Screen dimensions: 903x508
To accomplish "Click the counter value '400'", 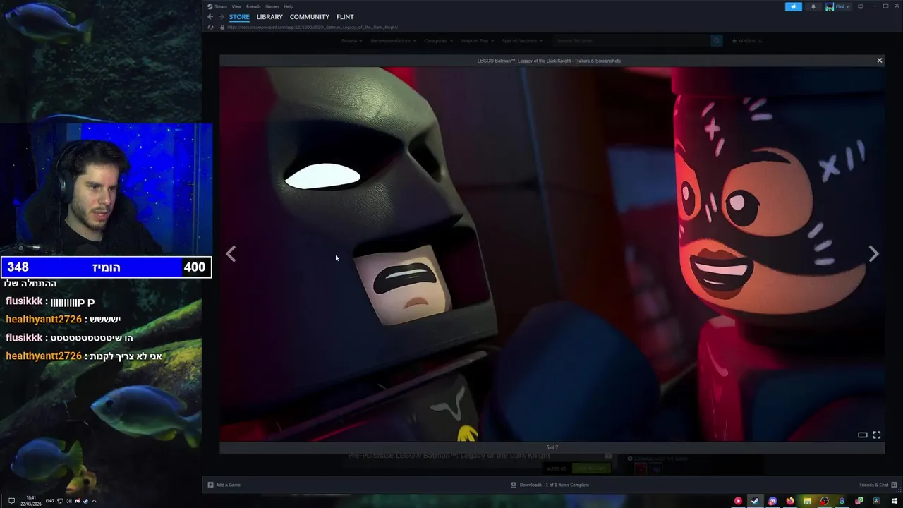I will [195, 267].
